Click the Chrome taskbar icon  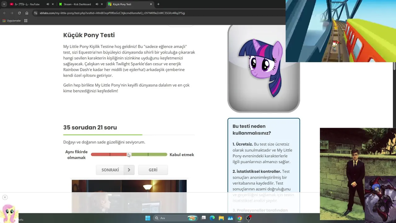coord(239,218)
